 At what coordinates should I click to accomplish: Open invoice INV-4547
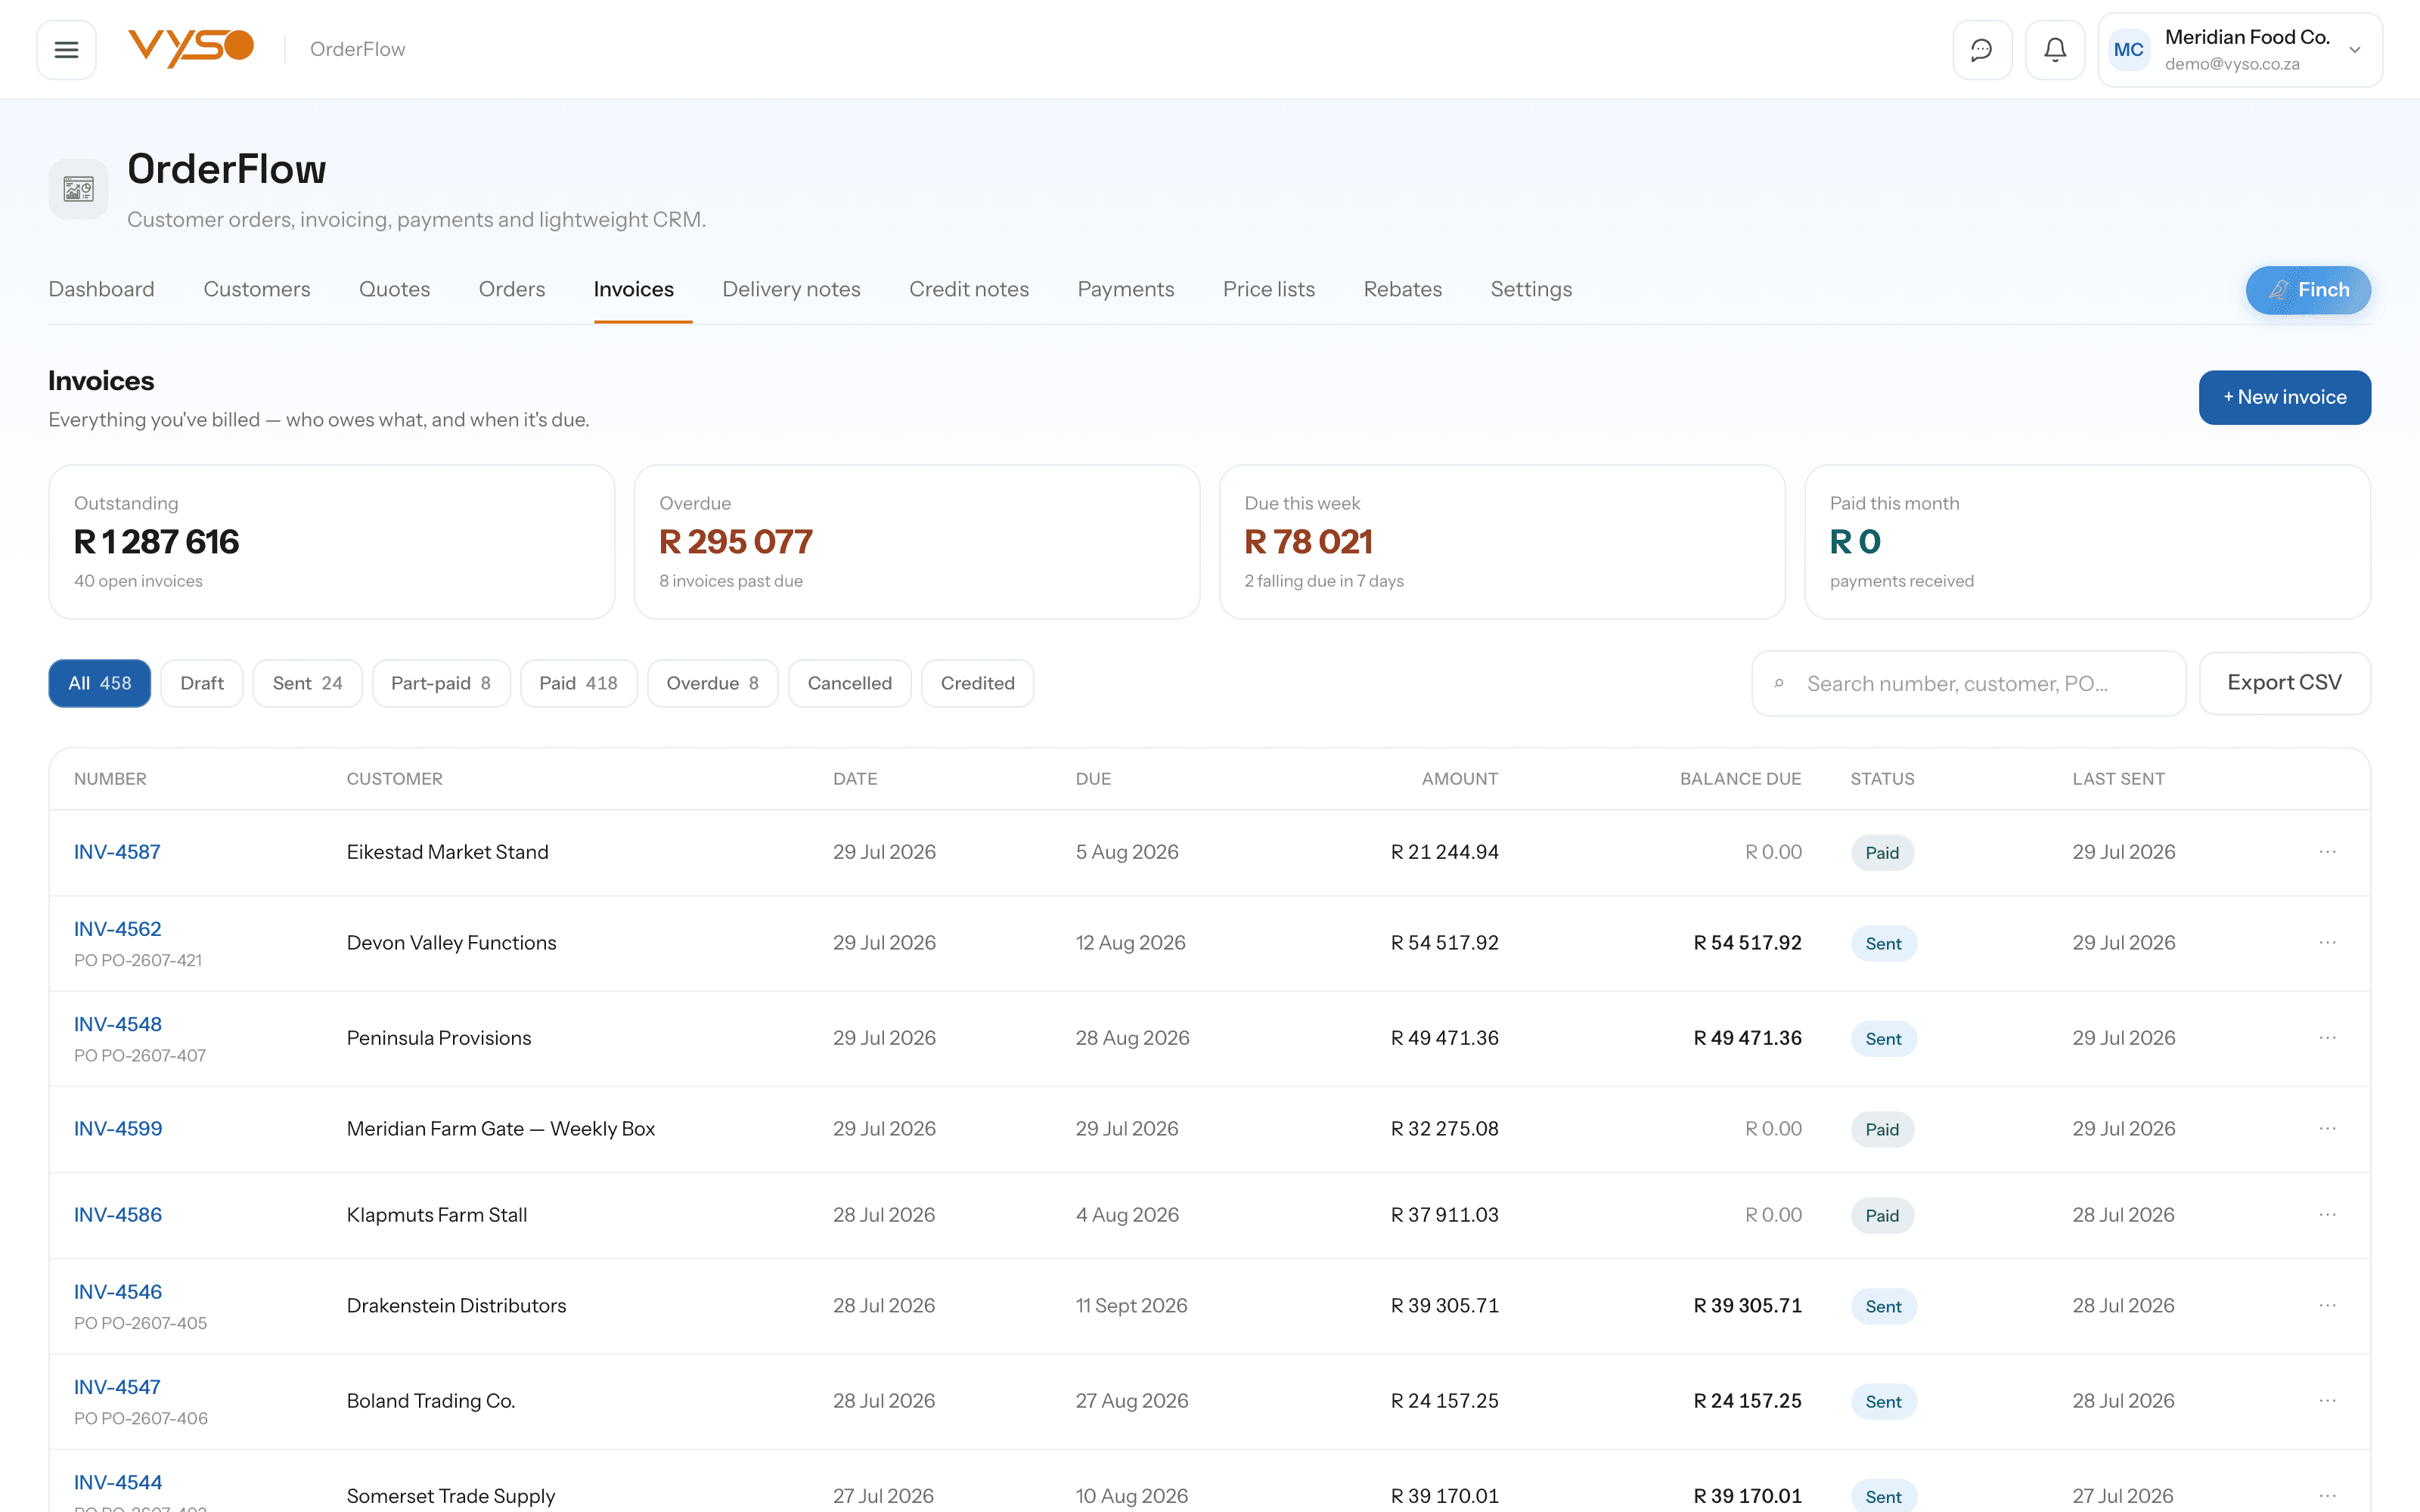tap(117, 1387)
